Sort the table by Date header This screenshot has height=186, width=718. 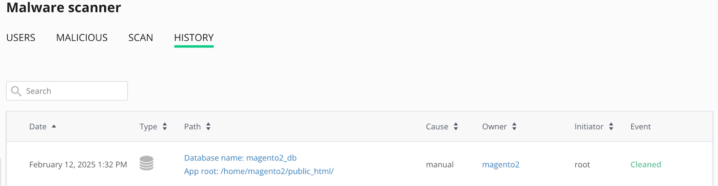38,127
